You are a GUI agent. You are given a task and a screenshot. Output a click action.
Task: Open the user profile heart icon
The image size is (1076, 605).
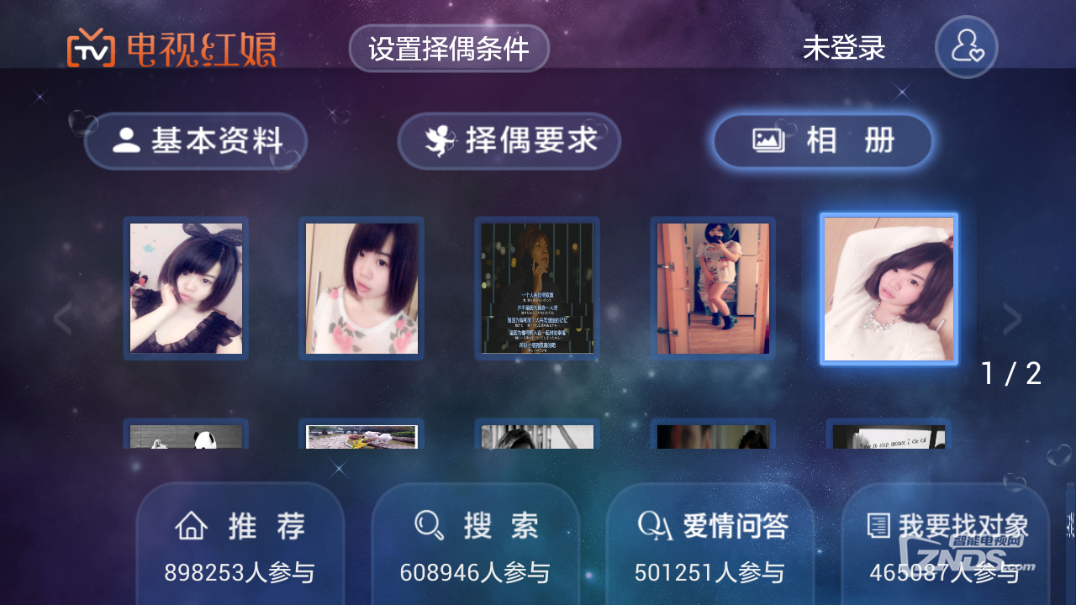pos(967,47)
